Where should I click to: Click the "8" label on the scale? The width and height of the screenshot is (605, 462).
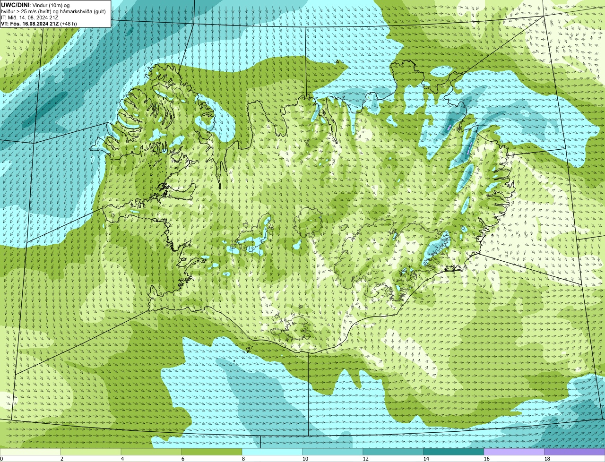coord(243,459)
